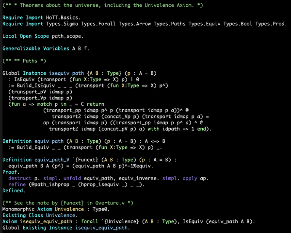The height and width of the screenshot is (233, 291).
Task: Click the 'forall' keyword in the axiom
Action: point(89,222)
